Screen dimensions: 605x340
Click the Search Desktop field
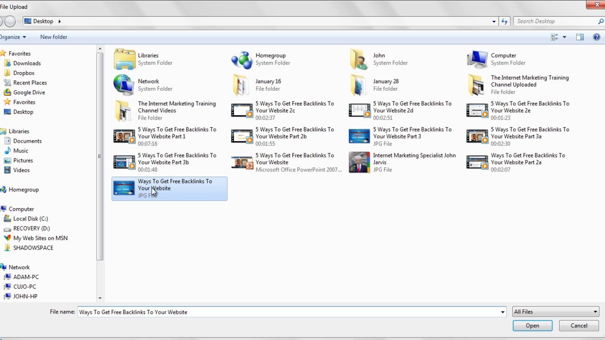point(555,21)
